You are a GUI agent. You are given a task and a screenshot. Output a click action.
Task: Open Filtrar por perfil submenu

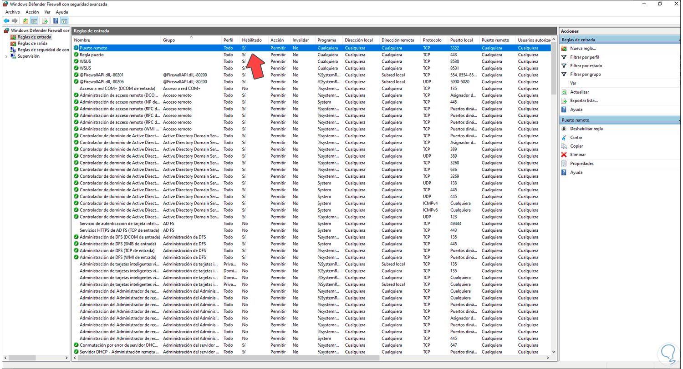point(585,57)
